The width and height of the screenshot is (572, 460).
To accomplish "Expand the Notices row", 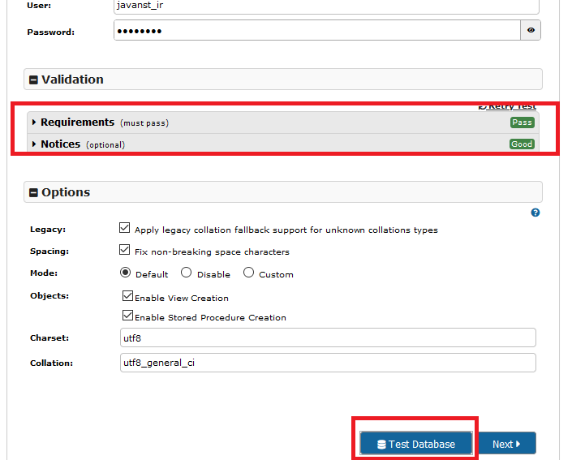I will click(61, 144).
